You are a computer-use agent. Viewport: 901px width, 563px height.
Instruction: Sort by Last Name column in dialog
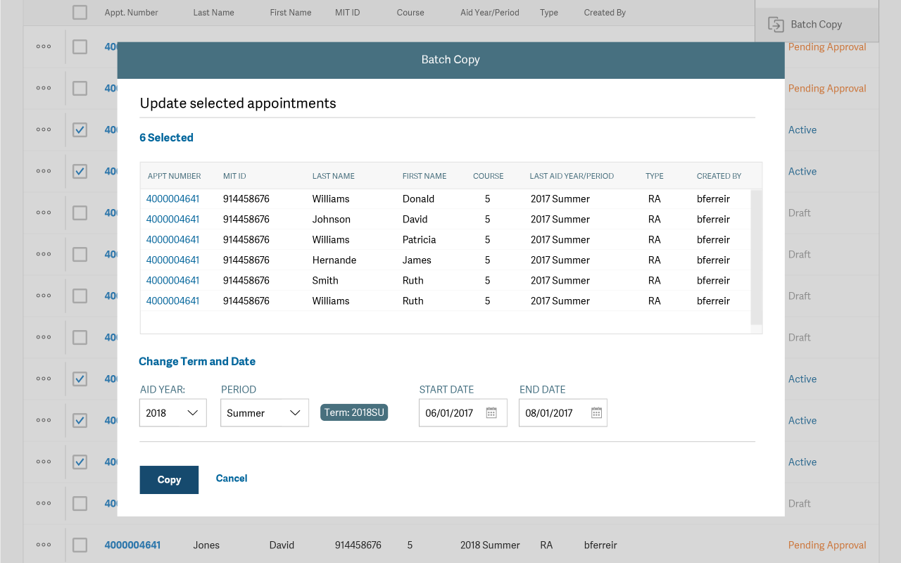pos(333,176)
